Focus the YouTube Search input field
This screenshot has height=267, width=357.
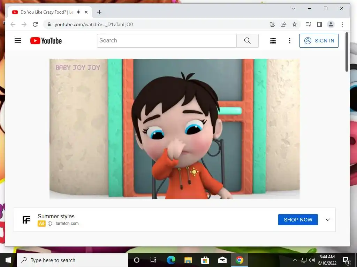[x=167, y=41]
